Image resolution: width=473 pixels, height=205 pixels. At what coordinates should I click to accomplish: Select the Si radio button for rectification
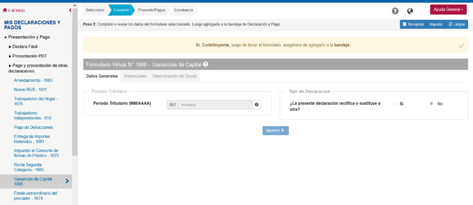(x=395, y=104)
